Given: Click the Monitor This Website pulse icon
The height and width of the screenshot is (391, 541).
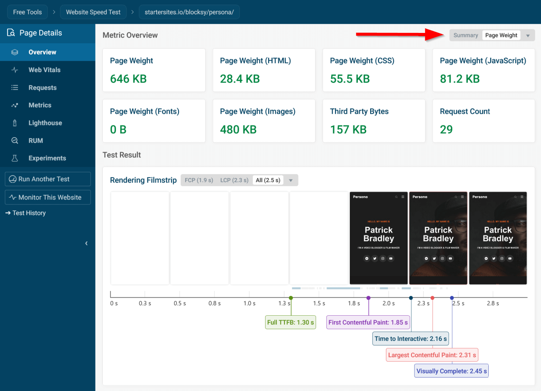Looking at the screenshot, I should 13,198.
